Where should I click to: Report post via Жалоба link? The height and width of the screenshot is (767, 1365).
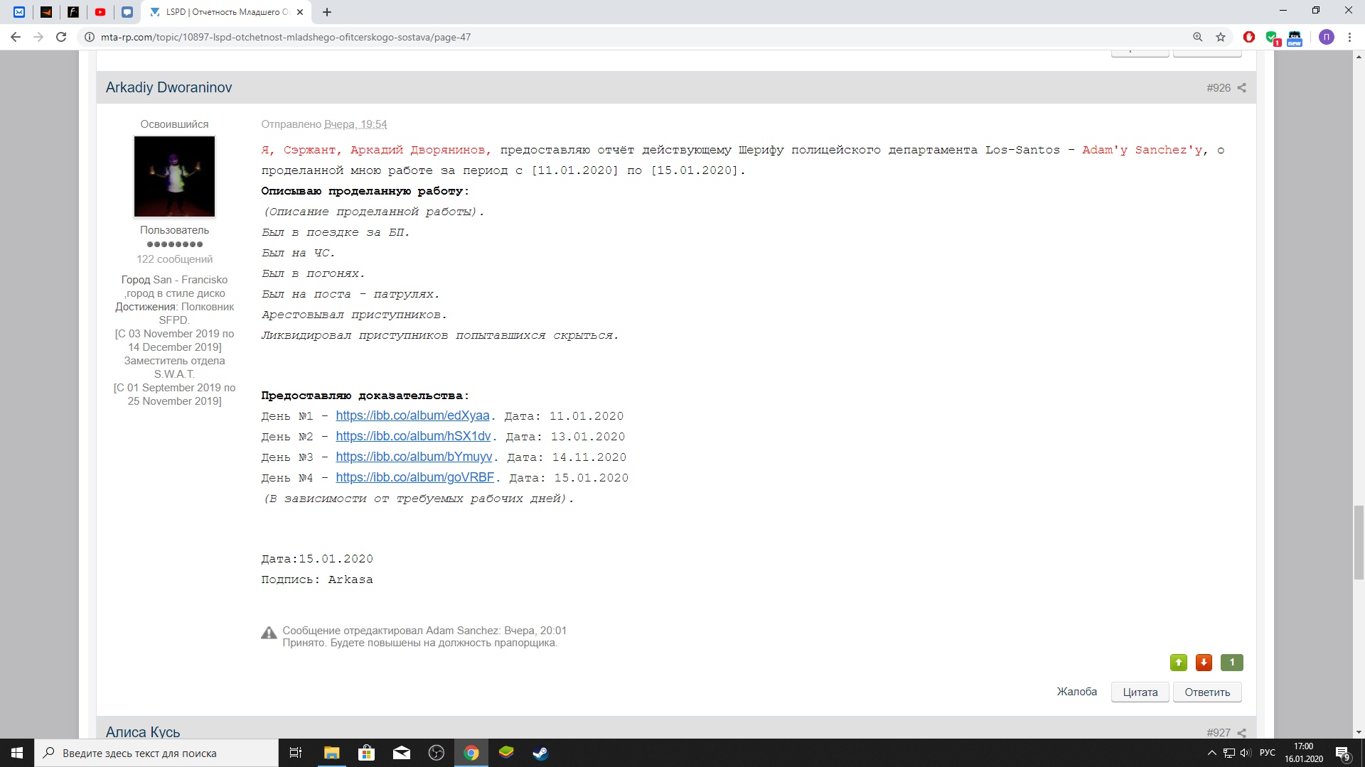[x=1076, y=692]
